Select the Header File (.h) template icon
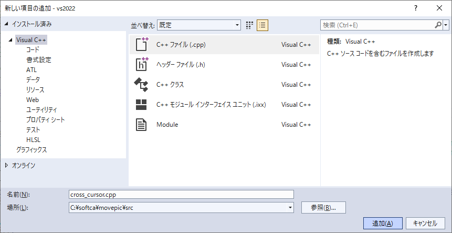452x233 pixels. 141,65
